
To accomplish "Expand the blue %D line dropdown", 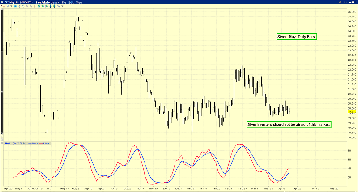I will [x=37, y=143].
